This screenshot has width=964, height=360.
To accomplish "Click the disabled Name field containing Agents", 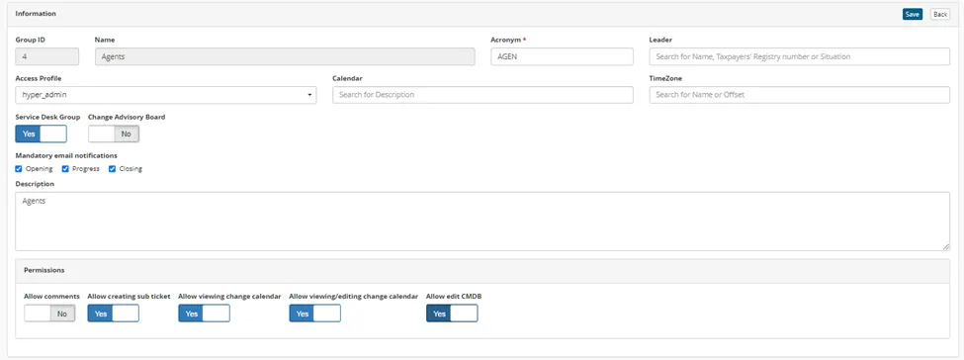I will pos(285,56).
